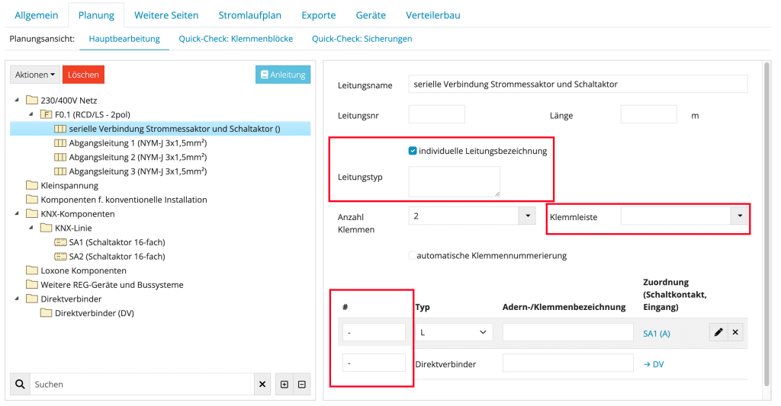Viewport: 781px width, 406px height.
Task: Open the Weitere Seiten tab
Action: coord(166,15)
